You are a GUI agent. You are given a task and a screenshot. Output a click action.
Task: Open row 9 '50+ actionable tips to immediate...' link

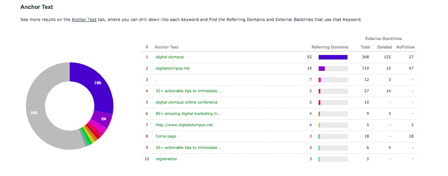[x=188, y=147]
